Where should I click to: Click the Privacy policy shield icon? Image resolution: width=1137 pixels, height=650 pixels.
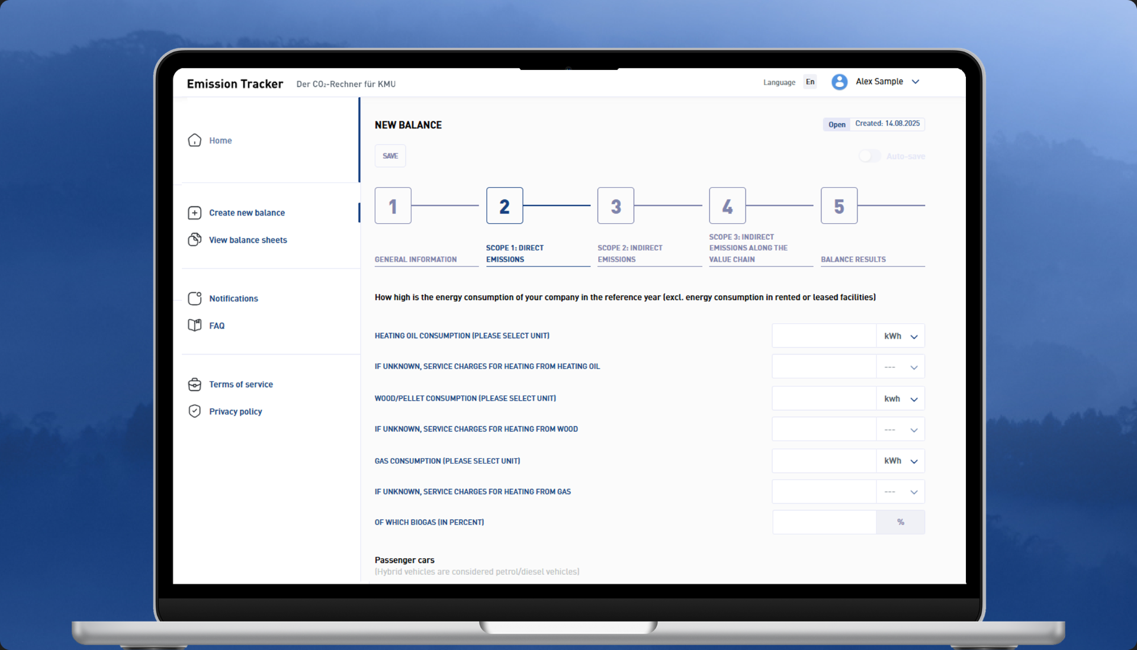point(195,411)
